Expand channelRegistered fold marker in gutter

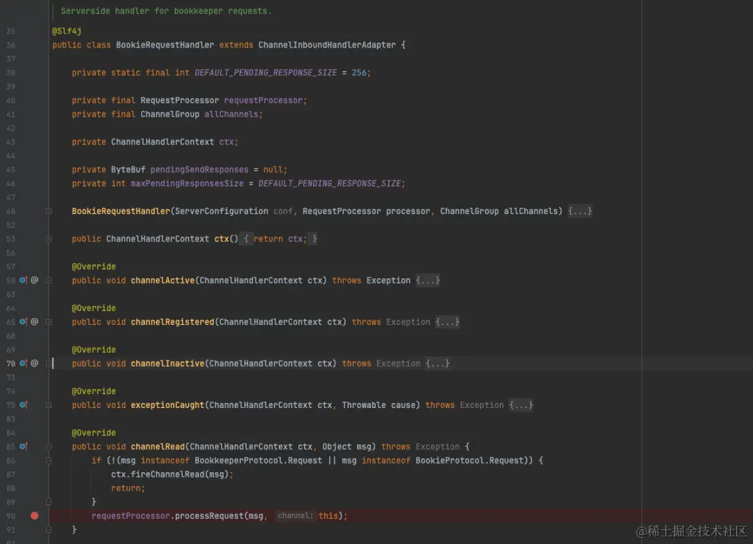tap(49, 322)
